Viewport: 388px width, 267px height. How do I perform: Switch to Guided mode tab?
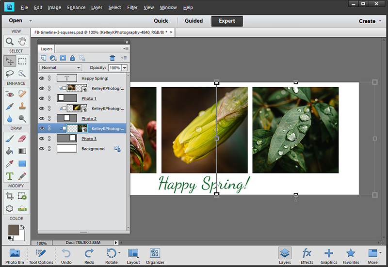[194, 21]
